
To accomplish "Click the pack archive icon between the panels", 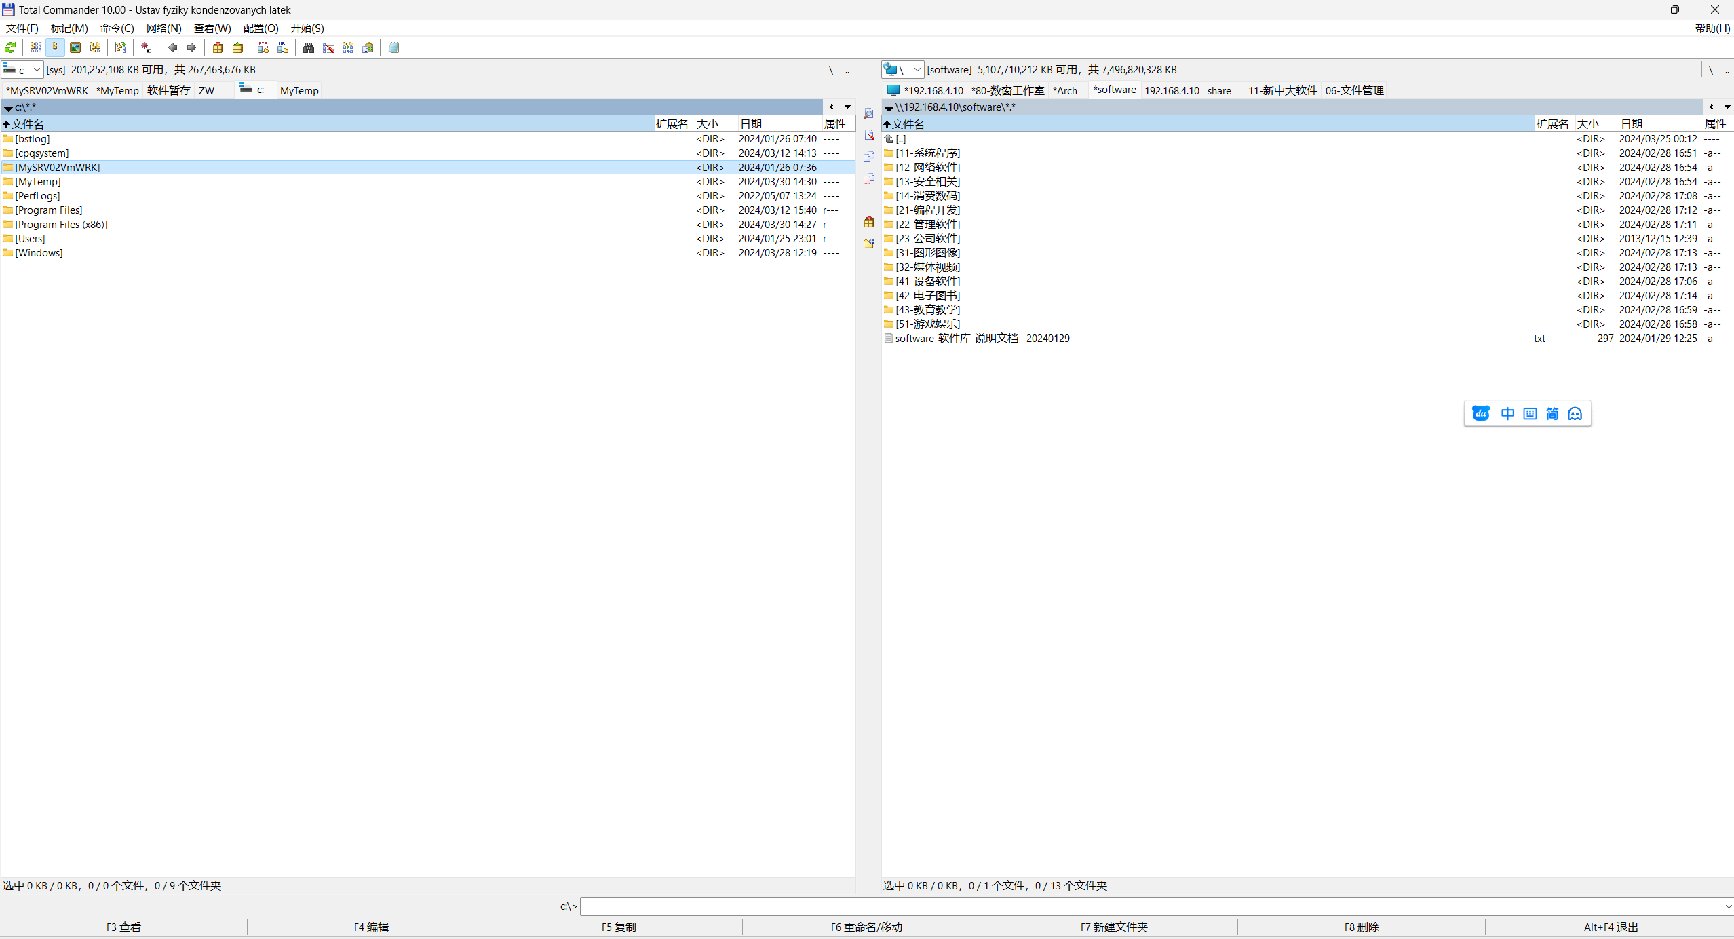I will [868, 222].
